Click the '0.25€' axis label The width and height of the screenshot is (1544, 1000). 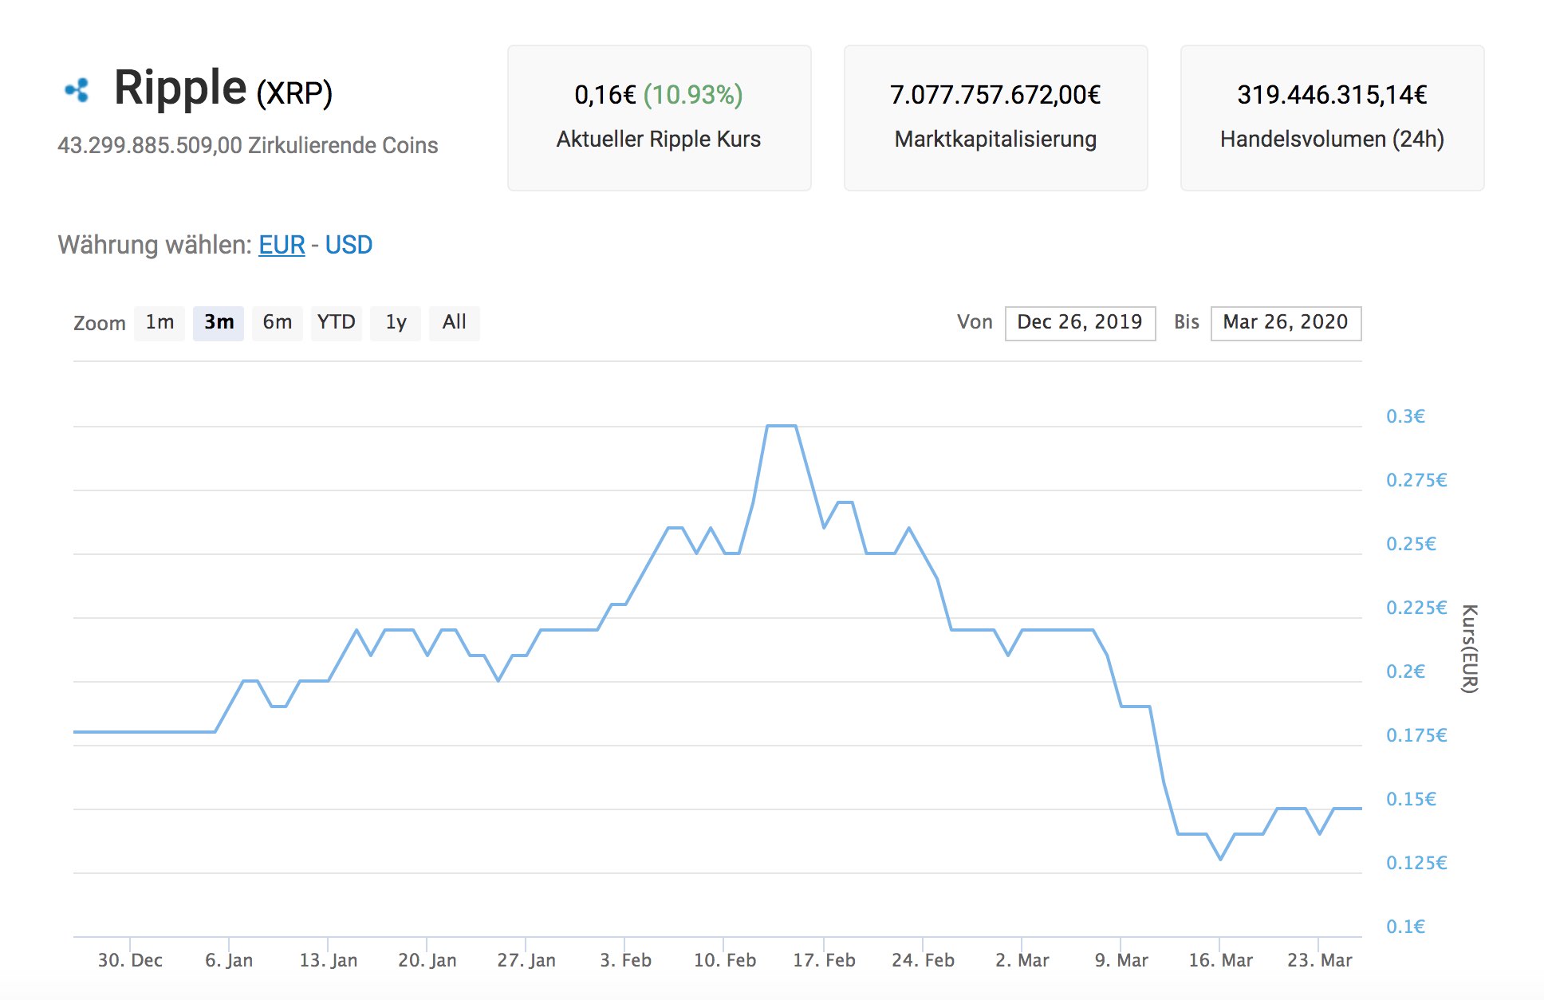point(1411,544)
